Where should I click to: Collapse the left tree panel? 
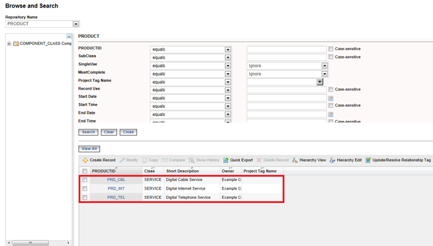69,37
